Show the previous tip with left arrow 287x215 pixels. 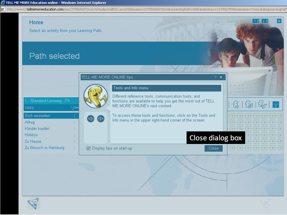point(91,119)
